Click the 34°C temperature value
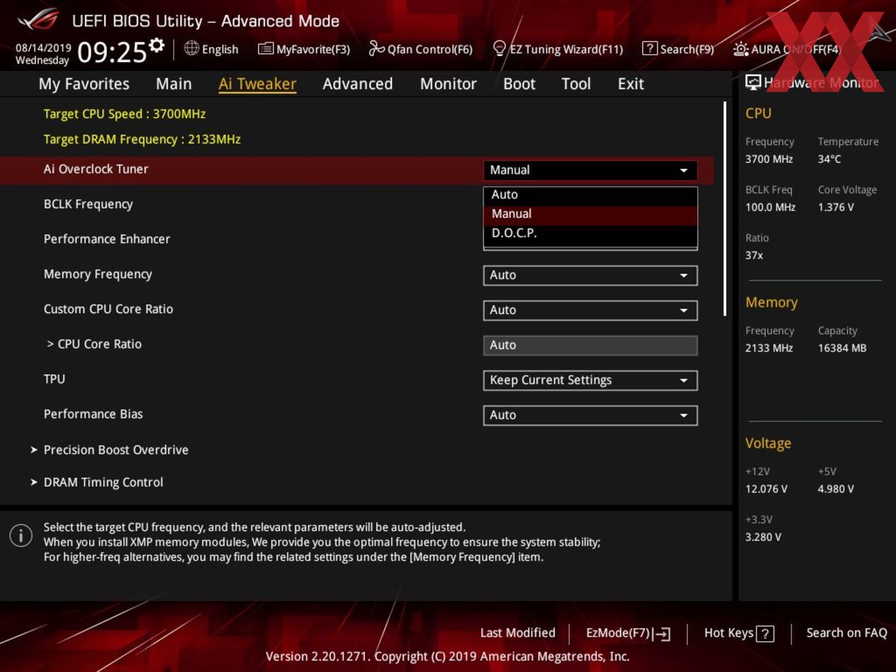The width and height of the screenshot is (896, 672). click(x=829, y=159)
